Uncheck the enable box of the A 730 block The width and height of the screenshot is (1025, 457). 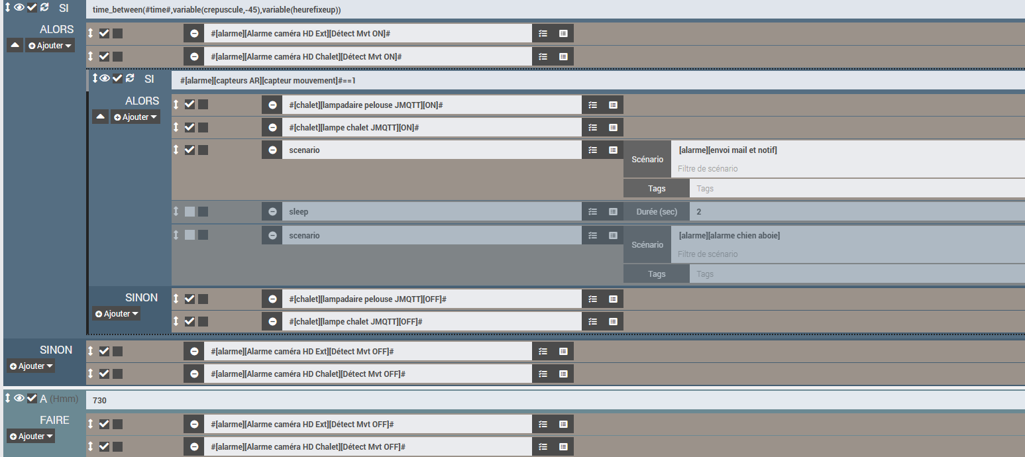point(32,398)
